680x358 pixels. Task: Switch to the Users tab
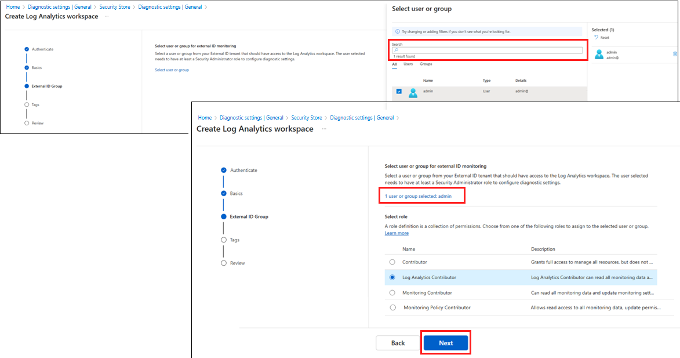408,64
